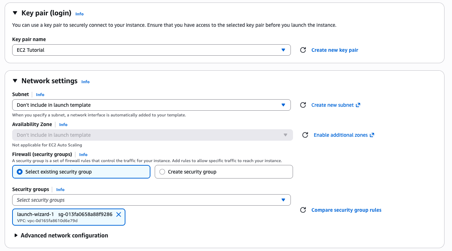This screenshot has width=452, height=251.
Task: Remove the launch-wizard-1 security group
Action: point(119,214)
